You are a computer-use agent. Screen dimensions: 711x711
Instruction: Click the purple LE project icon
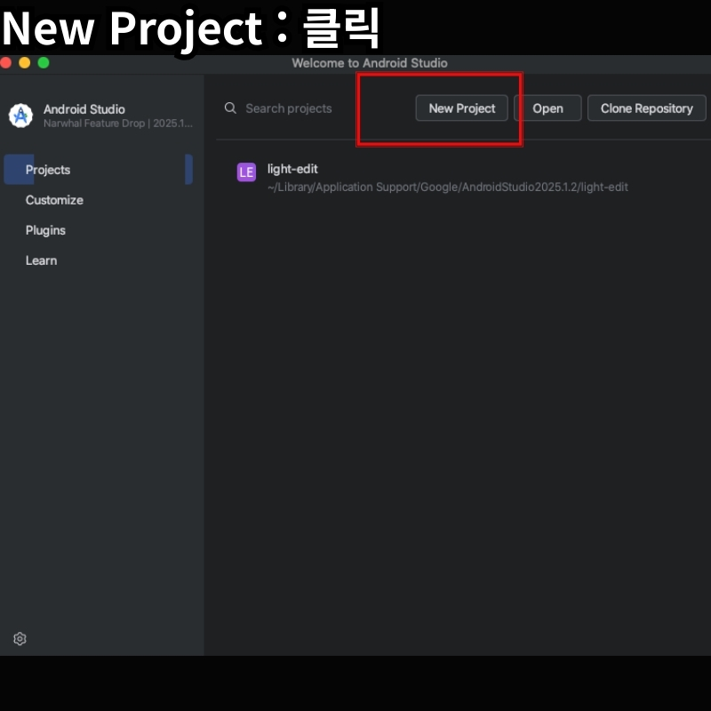pyautogui.click(x=246, y=172)
